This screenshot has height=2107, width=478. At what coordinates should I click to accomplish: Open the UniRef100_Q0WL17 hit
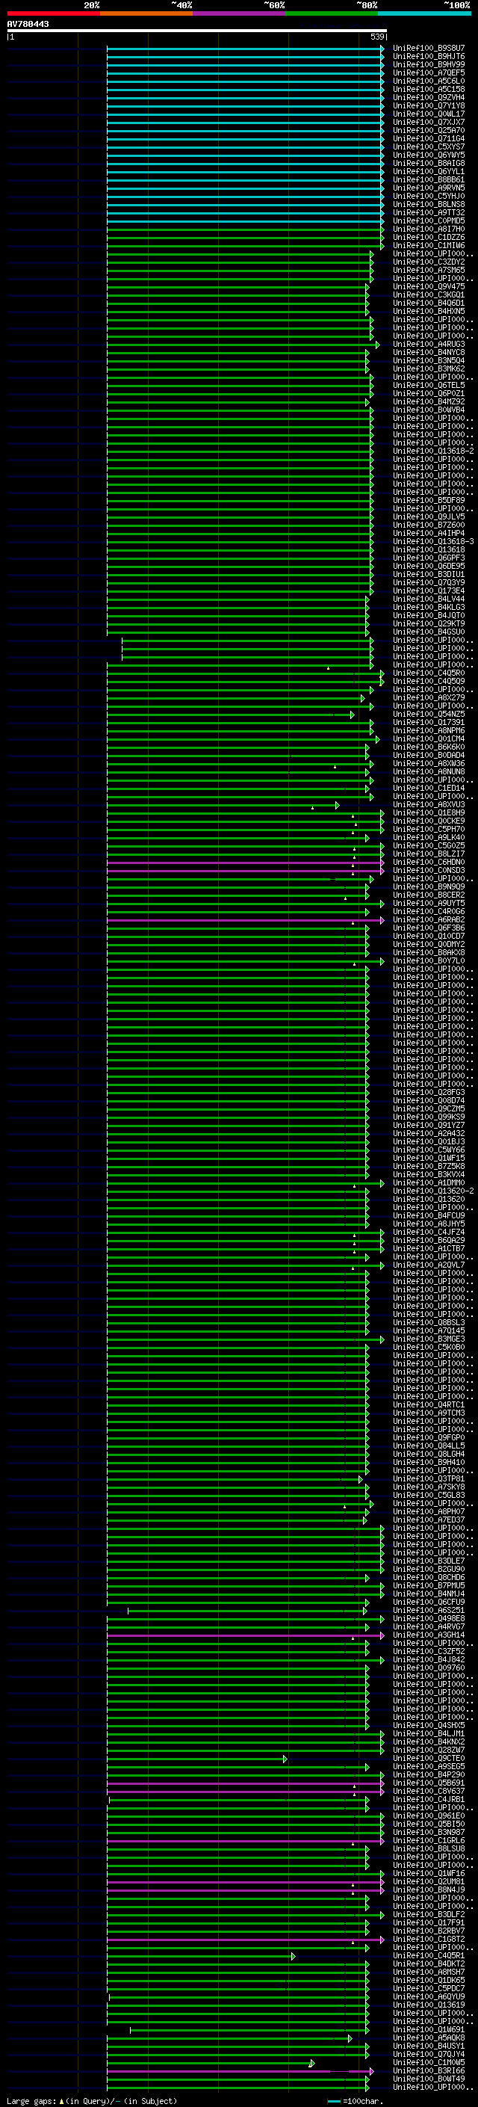[429, 114]
